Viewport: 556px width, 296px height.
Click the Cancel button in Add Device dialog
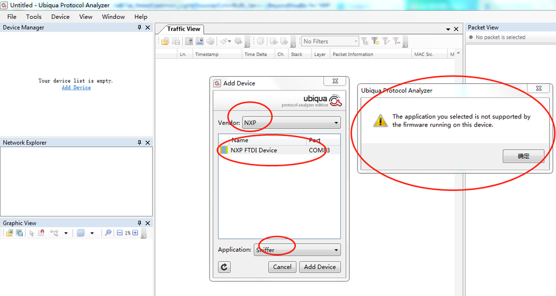tap(282, 267)
